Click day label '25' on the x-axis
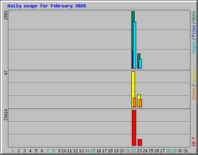 coord(151,151)
